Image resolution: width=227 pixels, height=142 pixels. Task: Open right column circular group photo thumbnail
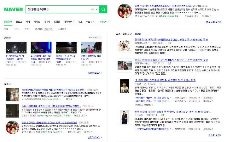(x=125, y=11)
